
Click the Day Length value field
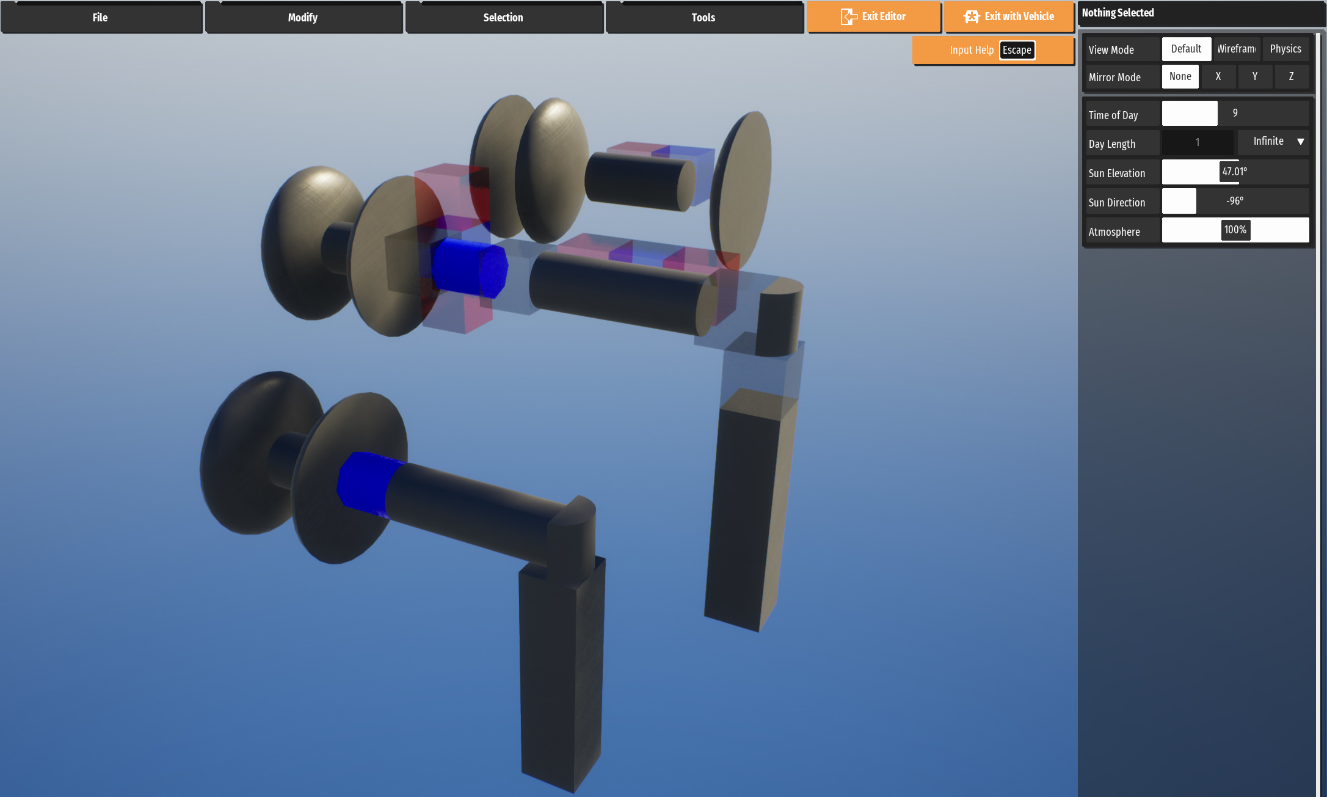1197,142
